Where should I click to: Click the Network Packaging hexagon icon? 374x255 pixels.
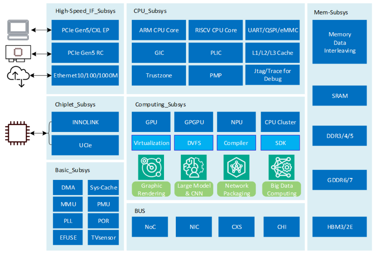[x=236, y=167]
